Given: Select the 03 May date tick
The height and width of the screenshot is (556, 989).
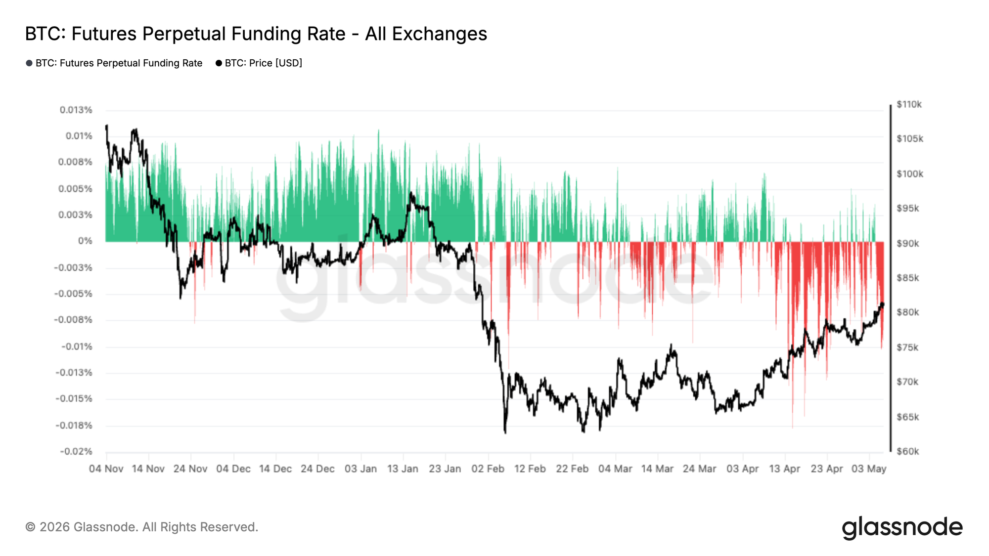Looking at the screenshot, I should (869, 469).
